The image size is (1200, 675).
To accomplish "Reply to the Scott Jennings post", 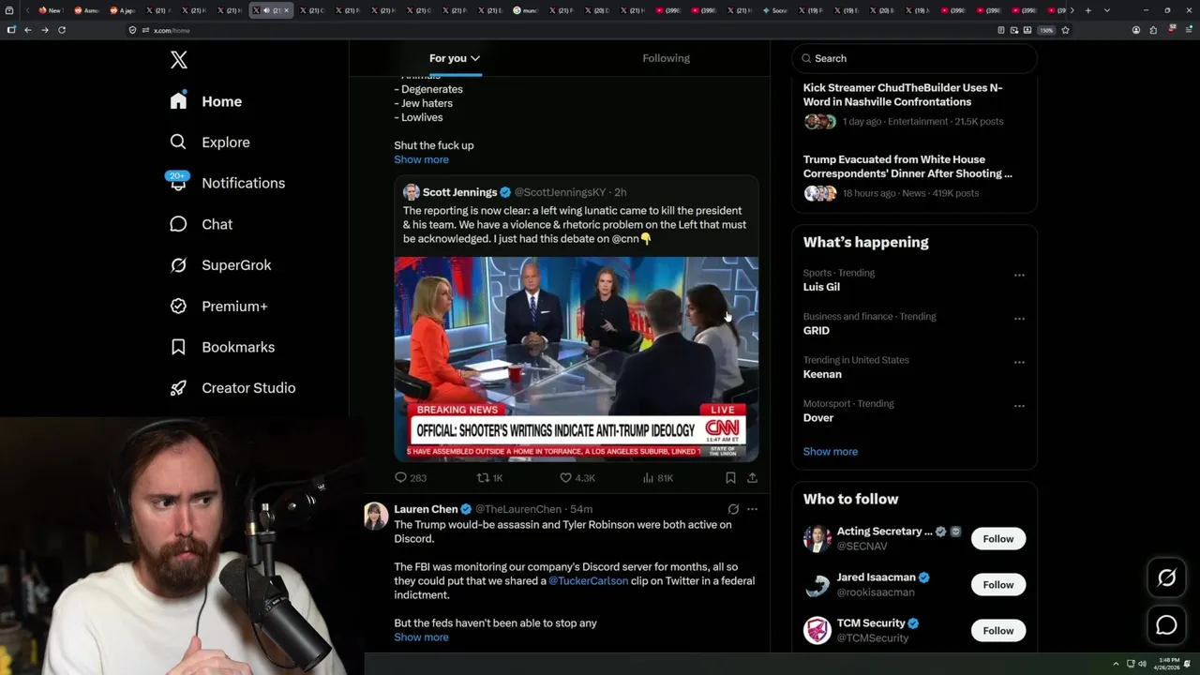I will coord(410,478).
